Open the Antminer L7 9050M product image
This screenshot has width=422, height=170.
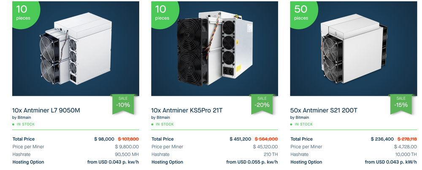tap(76, 49)
